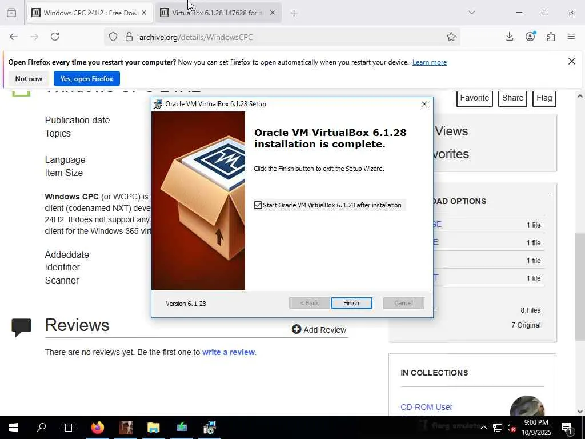The image size is (585, 439).
Task: Click the Firefox back arrow
Action: (14, 37)
